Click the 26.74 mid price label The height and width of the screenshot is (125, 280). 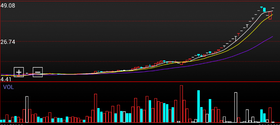[x=8, y=42]
